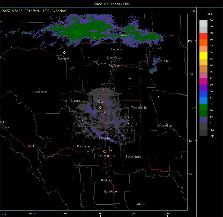Click the Innisfail city label
The image size is (223, 217).
pos(107,84)
